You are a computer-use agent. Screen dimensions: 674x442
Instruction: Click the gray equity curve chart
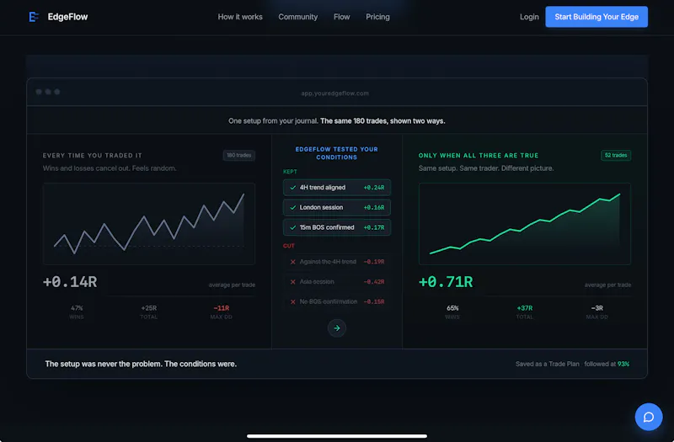point(149,224)
